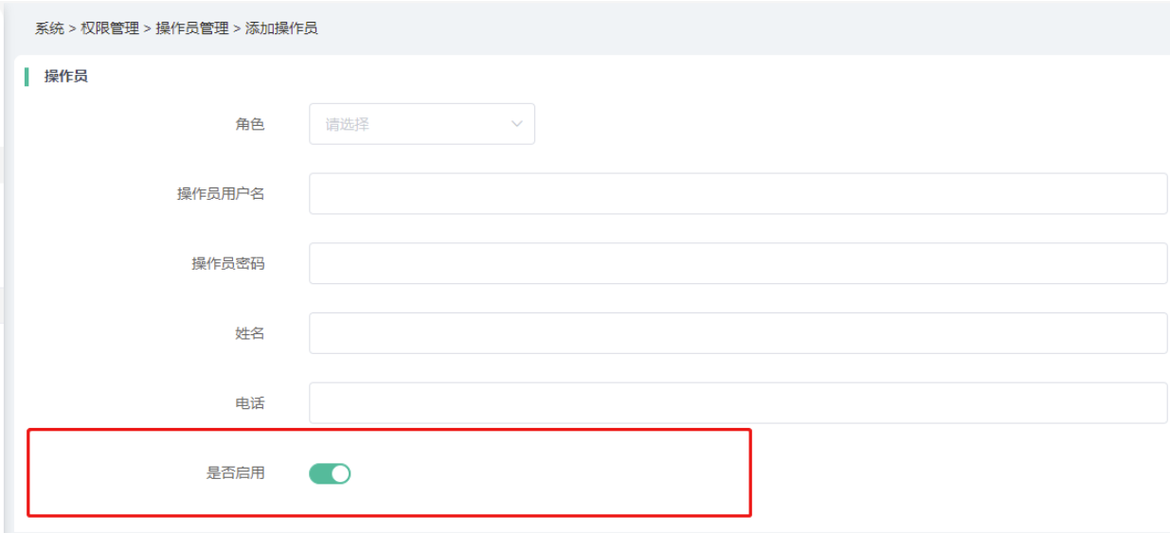1170x533 pixels.
Task: Toggle the 是否启用 switch off
Action: pos(330,473)
